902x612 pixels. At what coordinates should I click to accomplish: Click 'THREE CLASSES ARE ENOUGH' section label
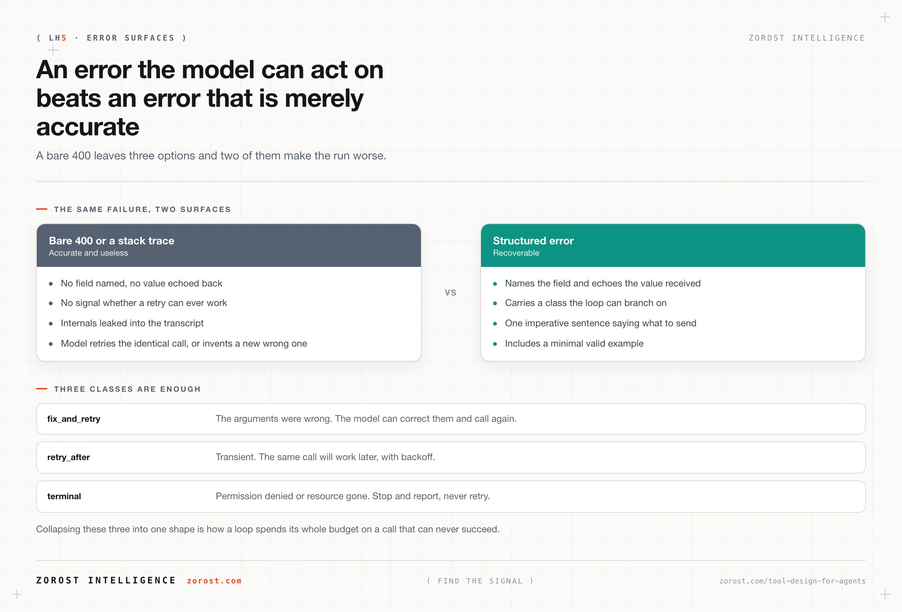point(127,389)
